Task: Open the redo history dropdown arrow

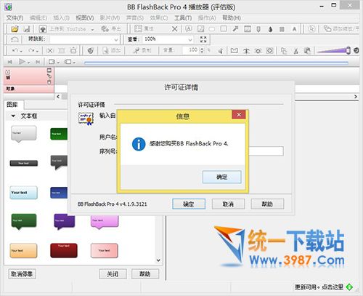Action: pos(37,51)
